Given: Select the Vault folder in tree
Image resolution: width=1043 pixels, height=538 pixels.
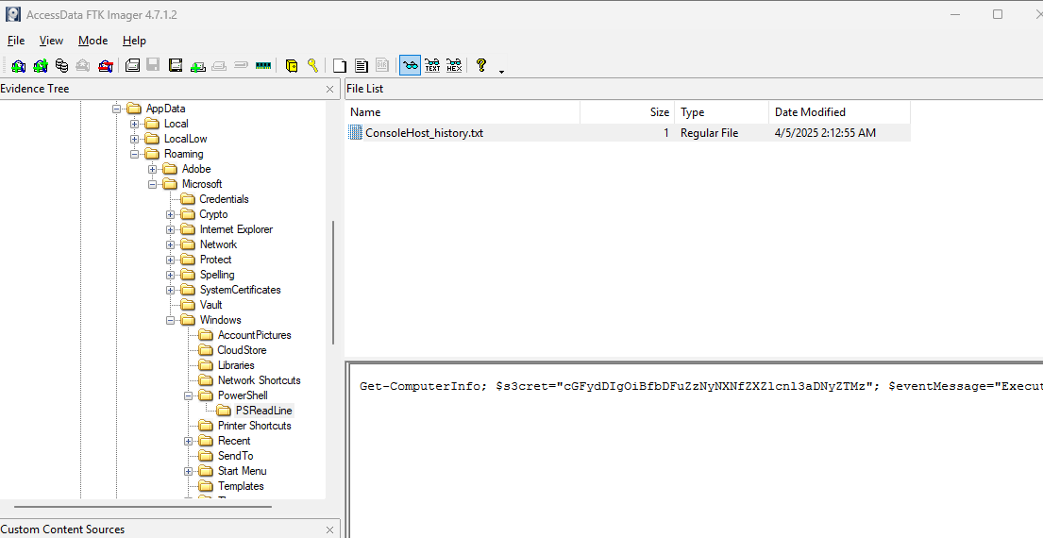Looking at the screenshot, I should [210, 305].
